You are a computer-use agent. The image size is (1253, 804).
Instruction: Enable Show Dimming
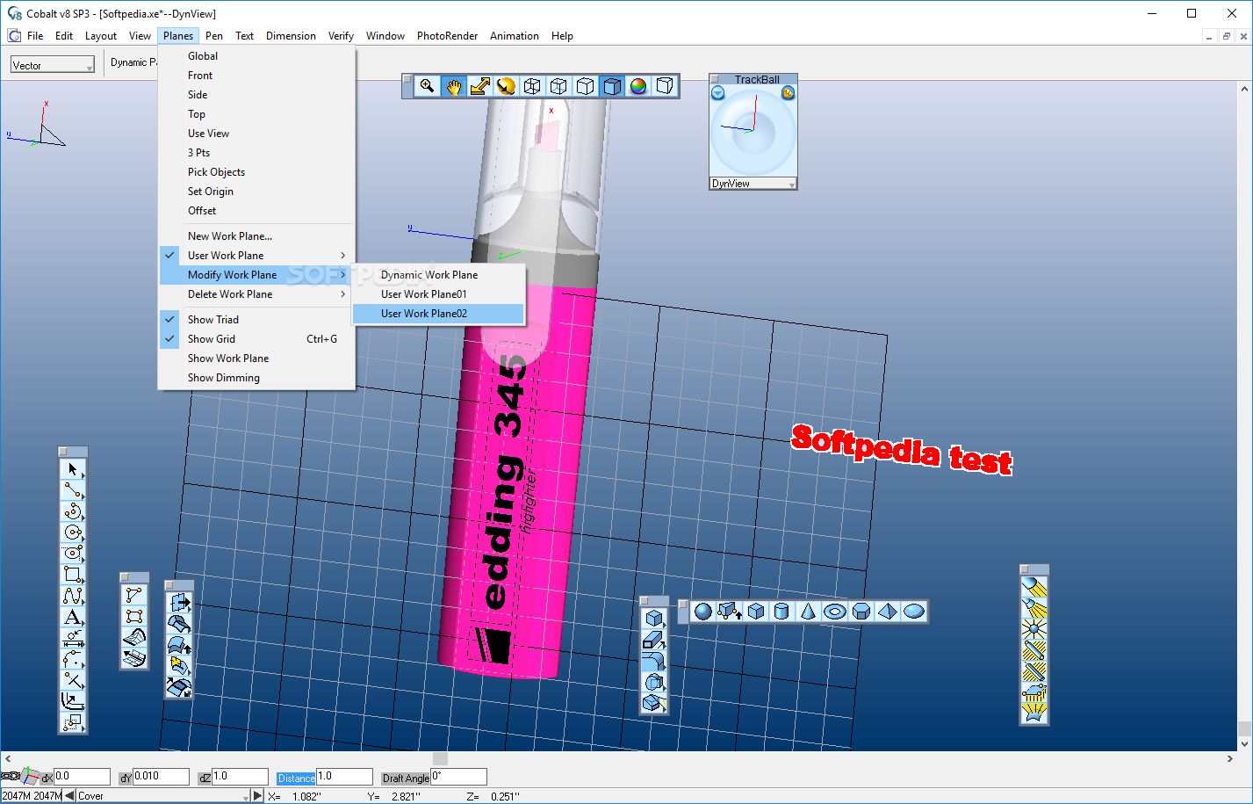pyautogui.click(x=256, y=378)
